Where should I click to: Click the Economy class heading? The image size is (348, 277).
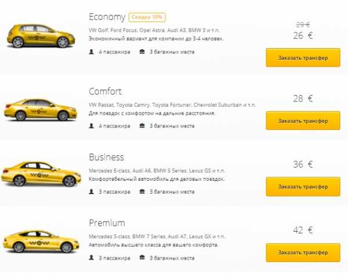coord(107,16)
